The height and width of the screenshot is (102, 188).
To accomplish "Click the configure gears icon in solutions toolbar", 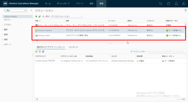I will [39, 16].
